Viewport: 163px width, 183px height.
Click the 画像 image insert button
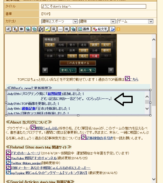click(x=84, y=29)
